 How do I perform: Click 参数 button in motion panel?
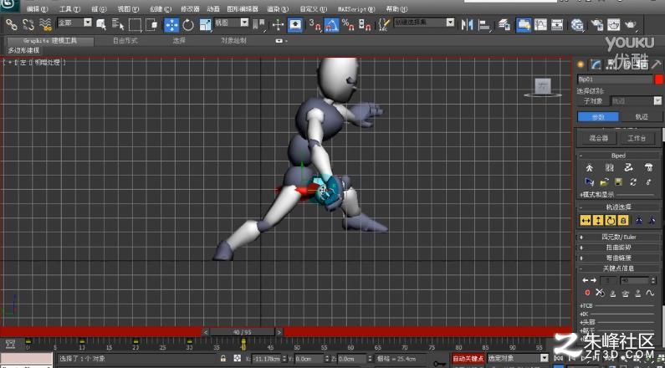coord(598,116)
